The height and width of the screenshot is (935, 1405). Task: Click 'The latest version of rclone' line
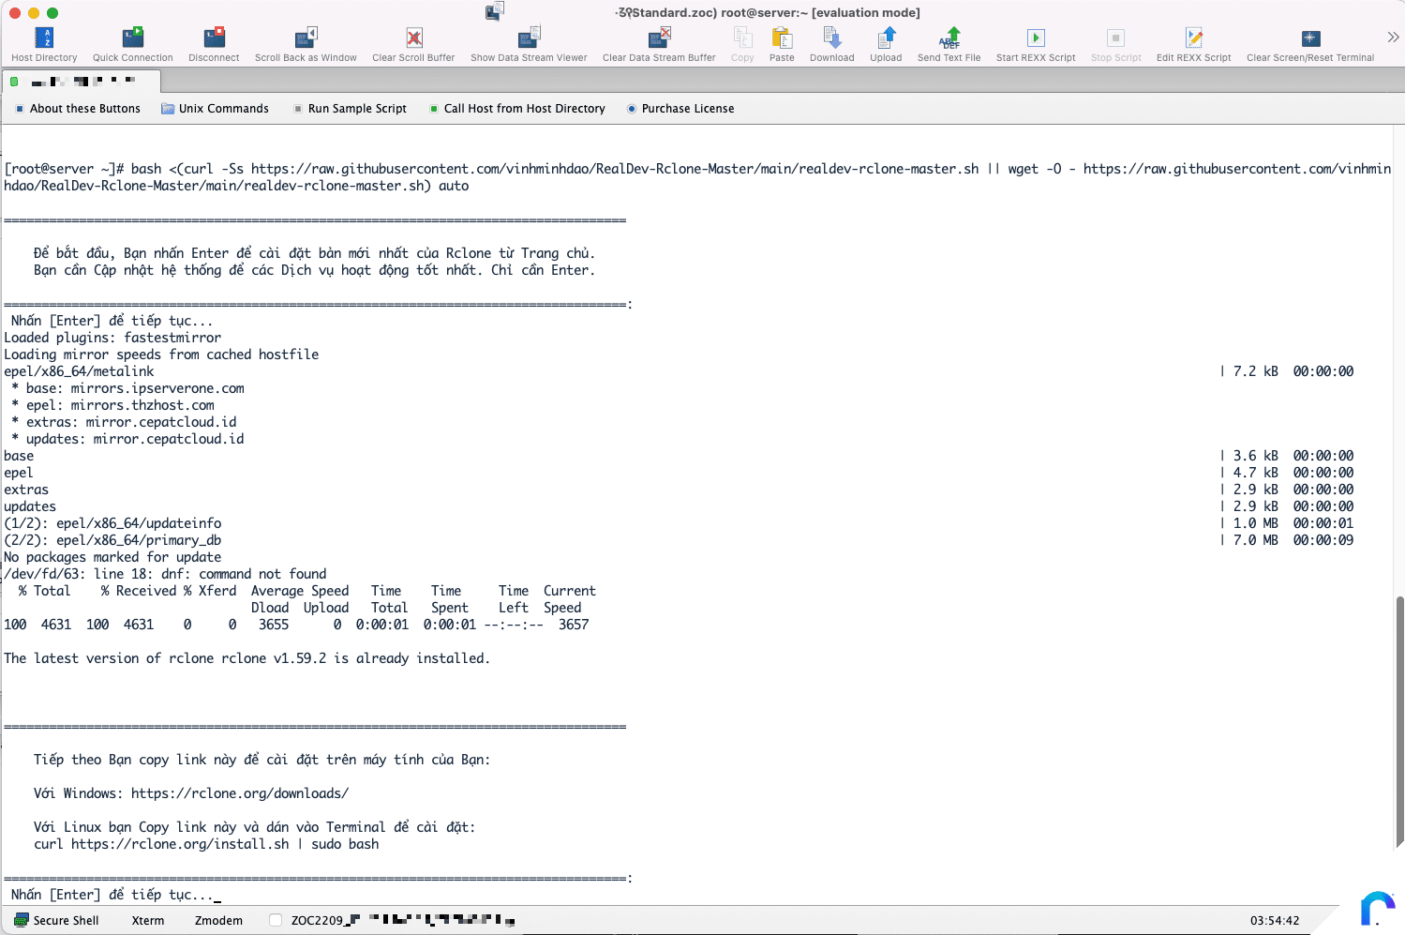247,658
